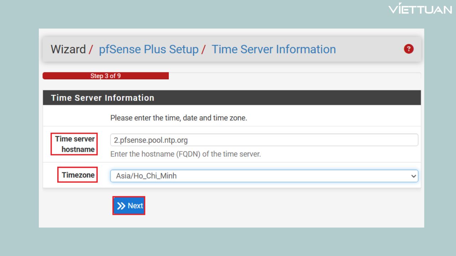This screenshot has width=456, height=256.
Task: Click the FQDN hostname help text
Action: (x=186, y=154)
